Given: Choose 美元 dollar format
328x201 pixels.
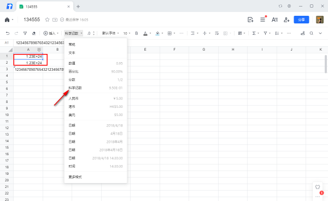Looking at the screenshot, I should pos(96,115).
